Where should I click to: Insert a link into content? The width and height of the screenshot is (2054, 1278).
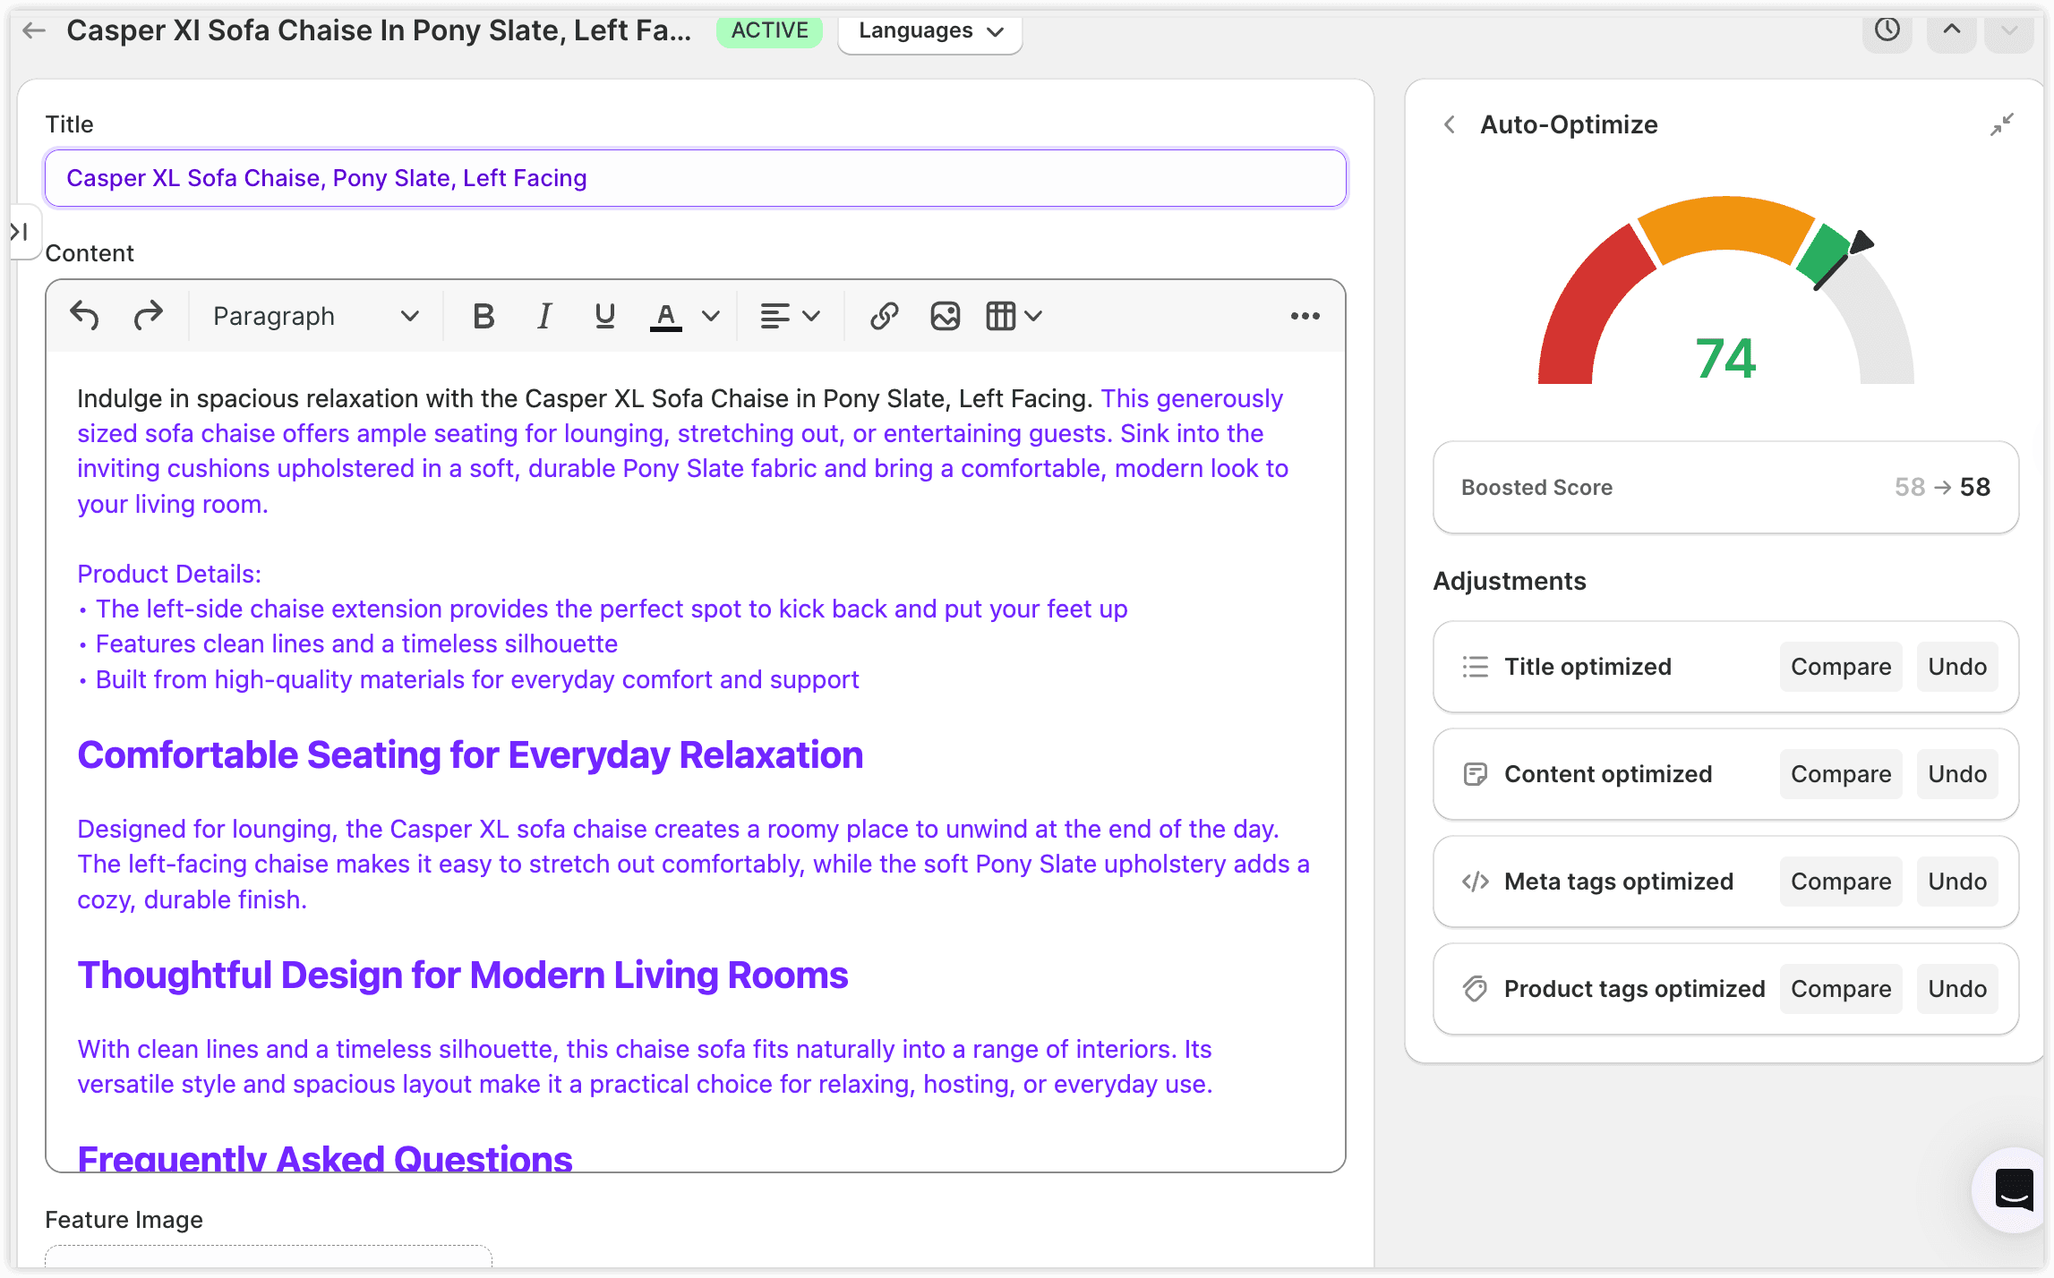tap(884, 316)
